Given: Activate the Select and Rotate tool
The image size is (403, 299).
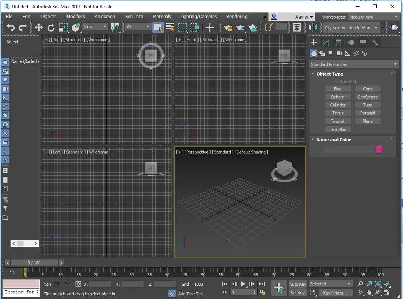Looking at the screenshot, I should tap(52, 27).
